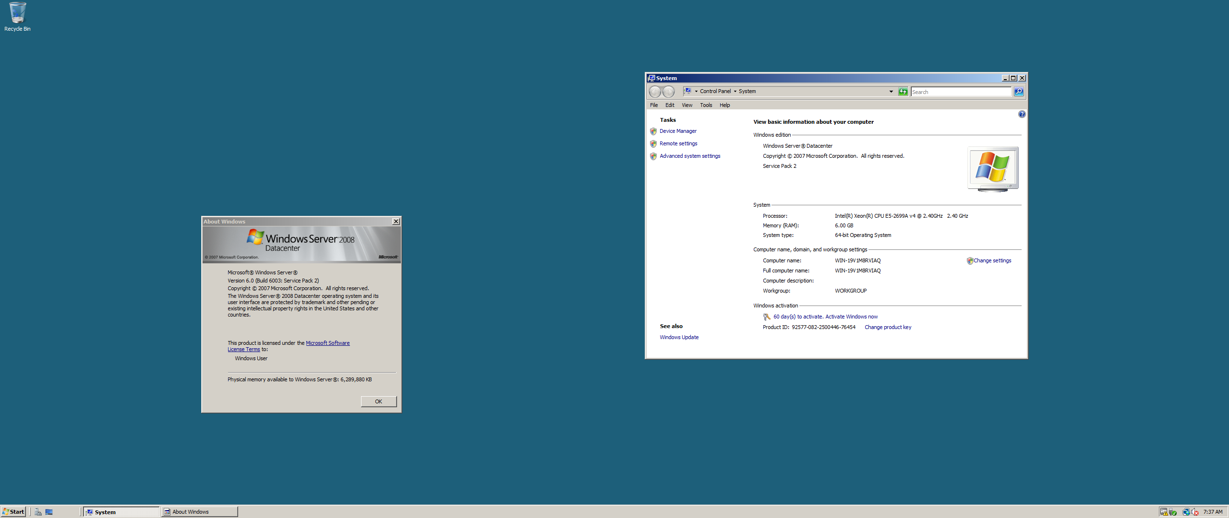The height and width of the screenshot is (518, 1229).
Task: Click Version 6.0 build line in About Windows
Action: point(273,281)
